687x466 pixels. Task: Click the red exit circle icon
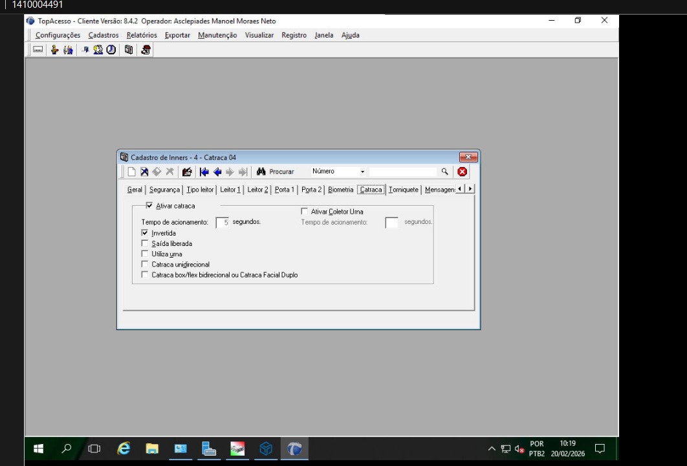462,172
